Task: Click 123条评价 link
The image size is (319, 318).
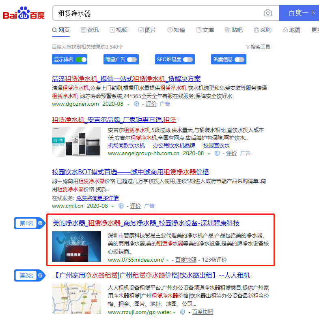Action: pyautogui.click(x=214, y=260)
